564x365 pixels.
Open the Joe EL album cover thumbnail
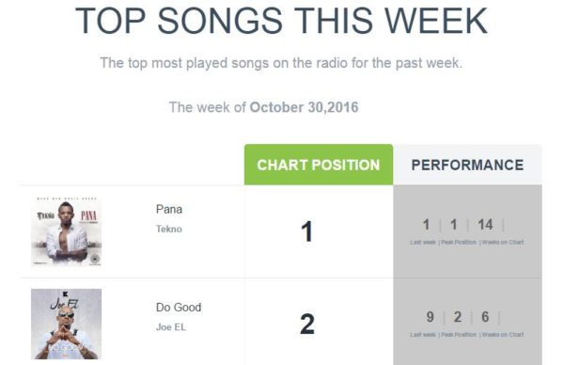[66, 324]
